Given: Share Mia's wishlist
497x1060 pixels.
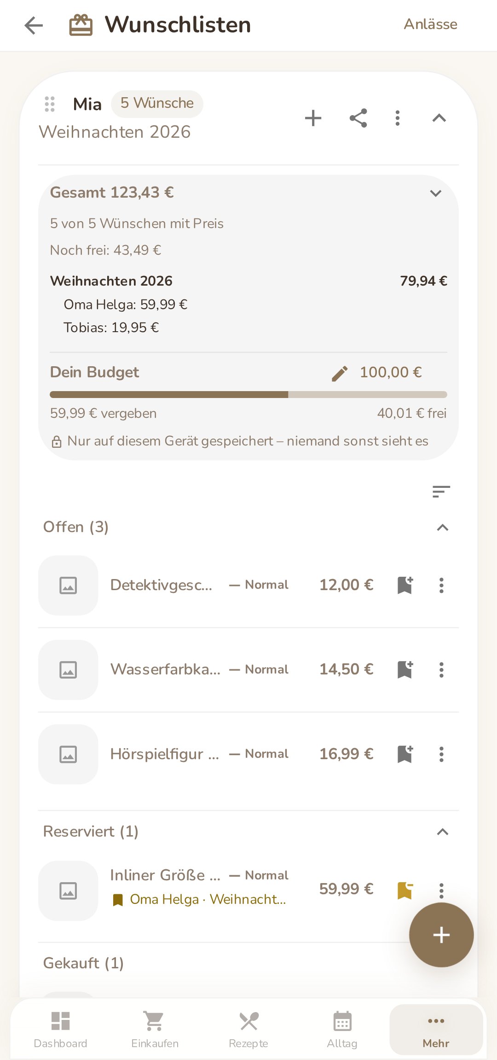Looking at the screenshot, I should (x=358, y=118).
